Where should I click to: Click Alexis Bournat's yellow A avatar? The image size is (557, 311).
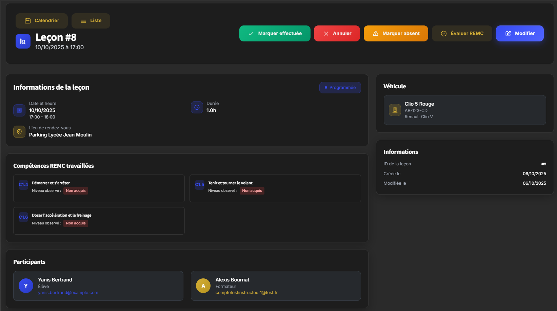tap(203, 286)
